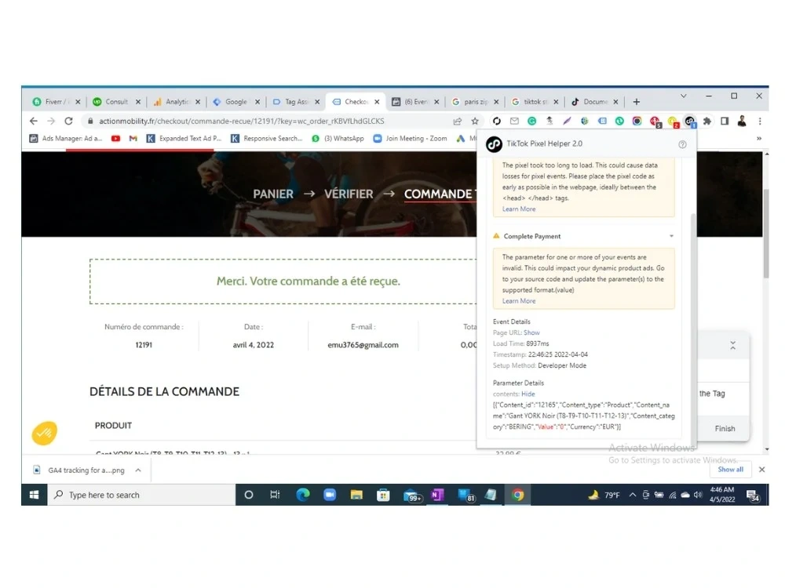Viewport: 785px width, 588px height.
Task: Click the Extensions puzzle piece icon
Action: pos(707,121)
